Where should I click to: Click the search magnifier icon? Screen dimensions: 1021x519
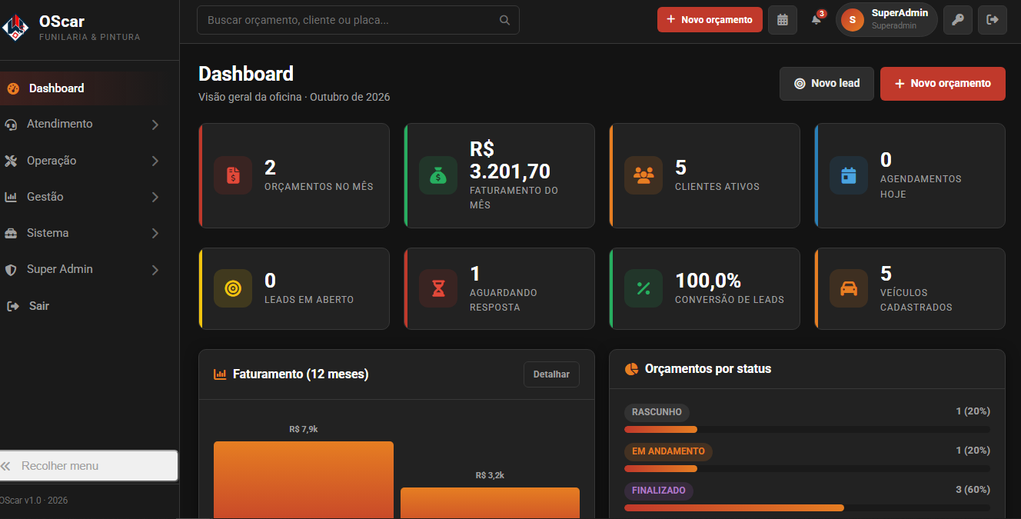[x=504, y=21]
